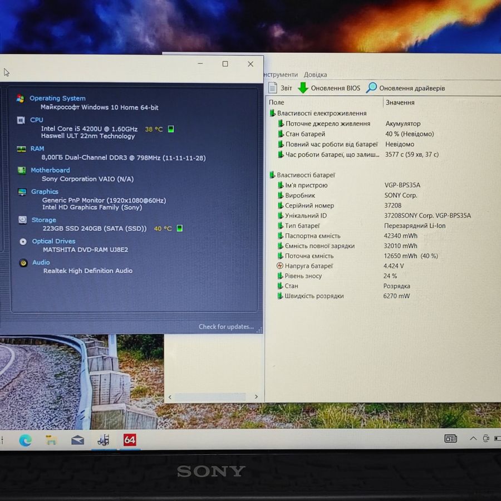The height and width of the screenshot is (501, 501).
Task: Open the Optical Drives section in Speccy
Action: [x=53, y=241]
